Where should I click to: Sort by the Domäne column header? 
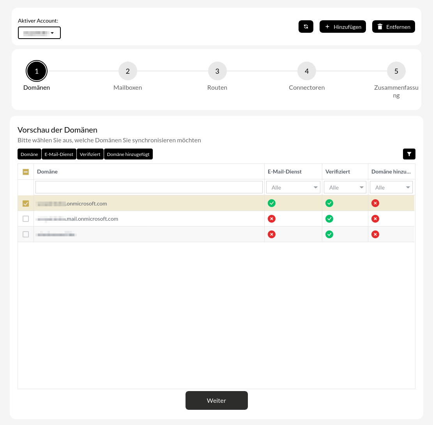pyautogui.click(x=149, y=172)
